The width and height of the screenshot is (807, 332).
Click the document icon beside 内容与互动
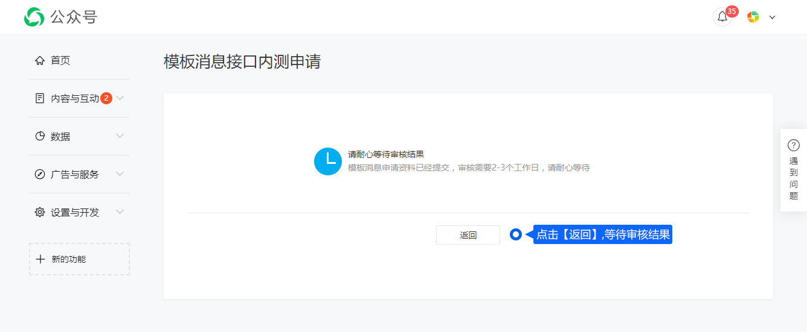[40, 98]
